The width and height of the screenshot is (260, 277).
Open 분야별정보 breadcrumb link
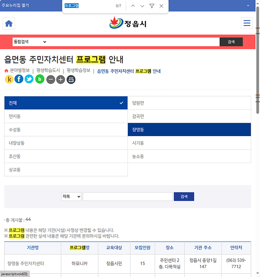point(20,71)
